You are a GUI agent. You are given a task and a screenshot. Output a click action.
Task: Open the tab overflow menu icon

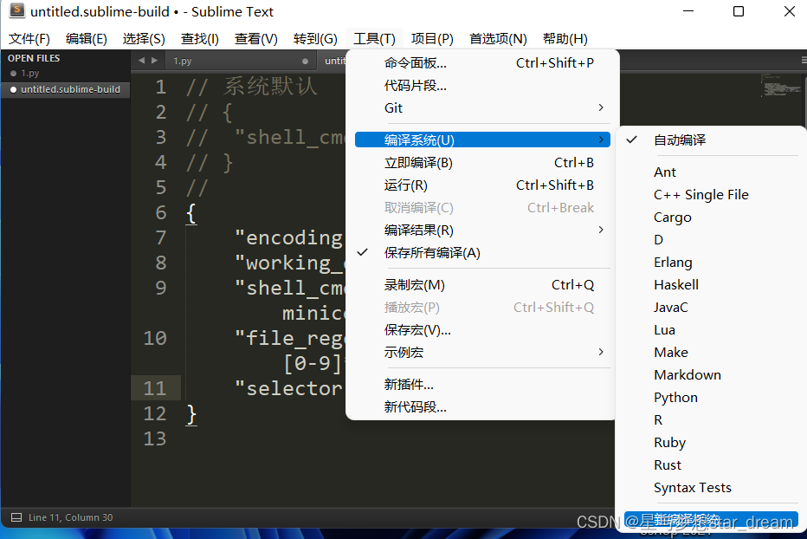tap(802, 60)
